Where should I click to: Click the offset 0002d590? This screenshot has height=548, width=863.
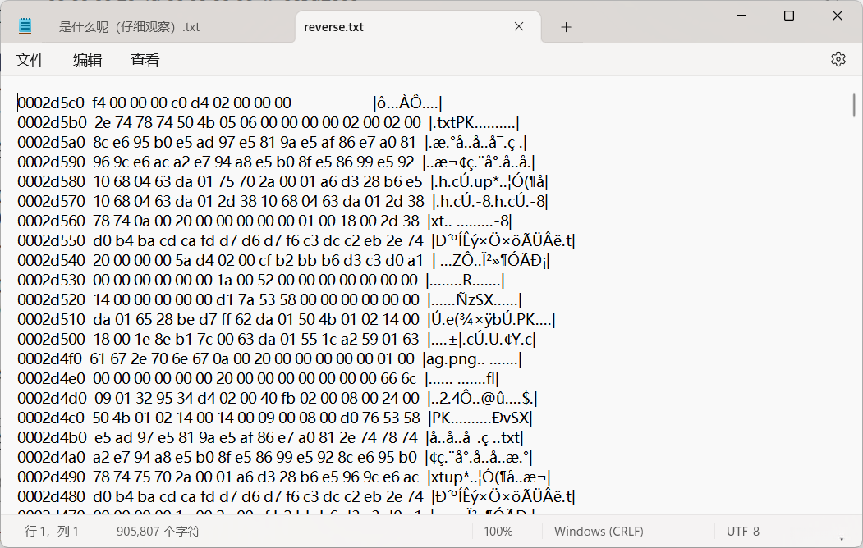click(51, 162)
